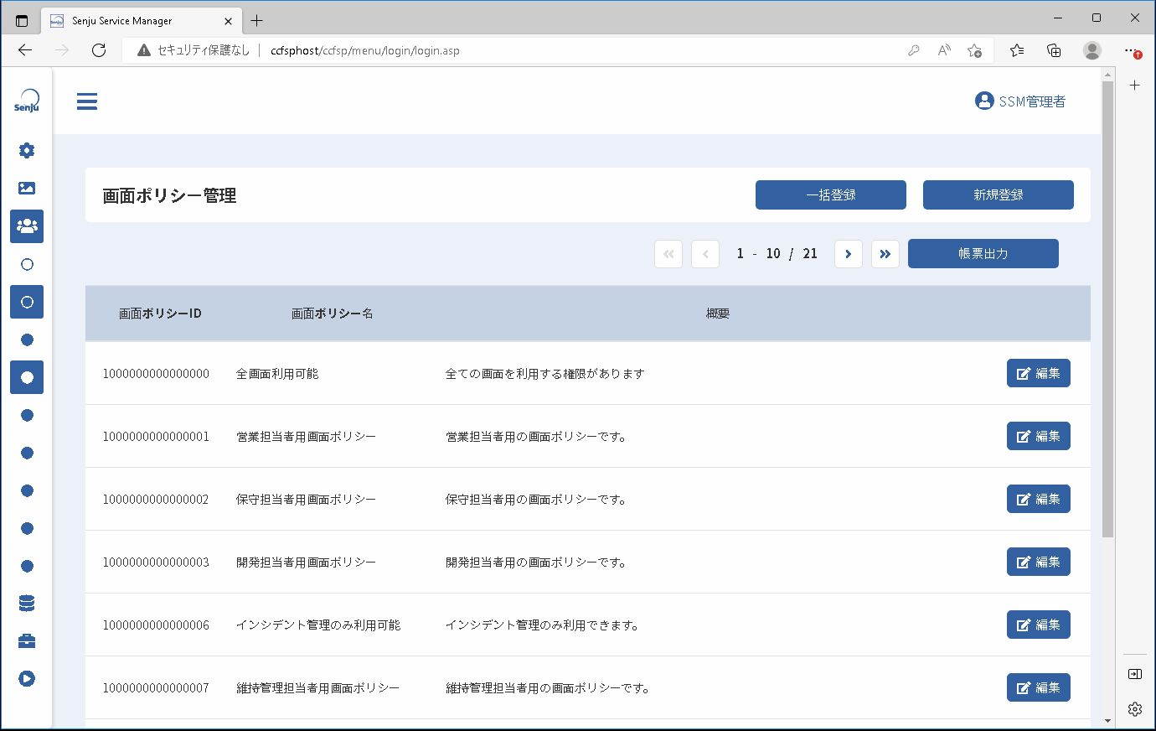Open the database stack sidebar icon

(27, 604)
